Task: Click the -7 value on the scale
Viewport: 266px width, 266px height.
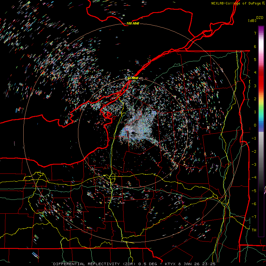Action: [x=254, y=217]
